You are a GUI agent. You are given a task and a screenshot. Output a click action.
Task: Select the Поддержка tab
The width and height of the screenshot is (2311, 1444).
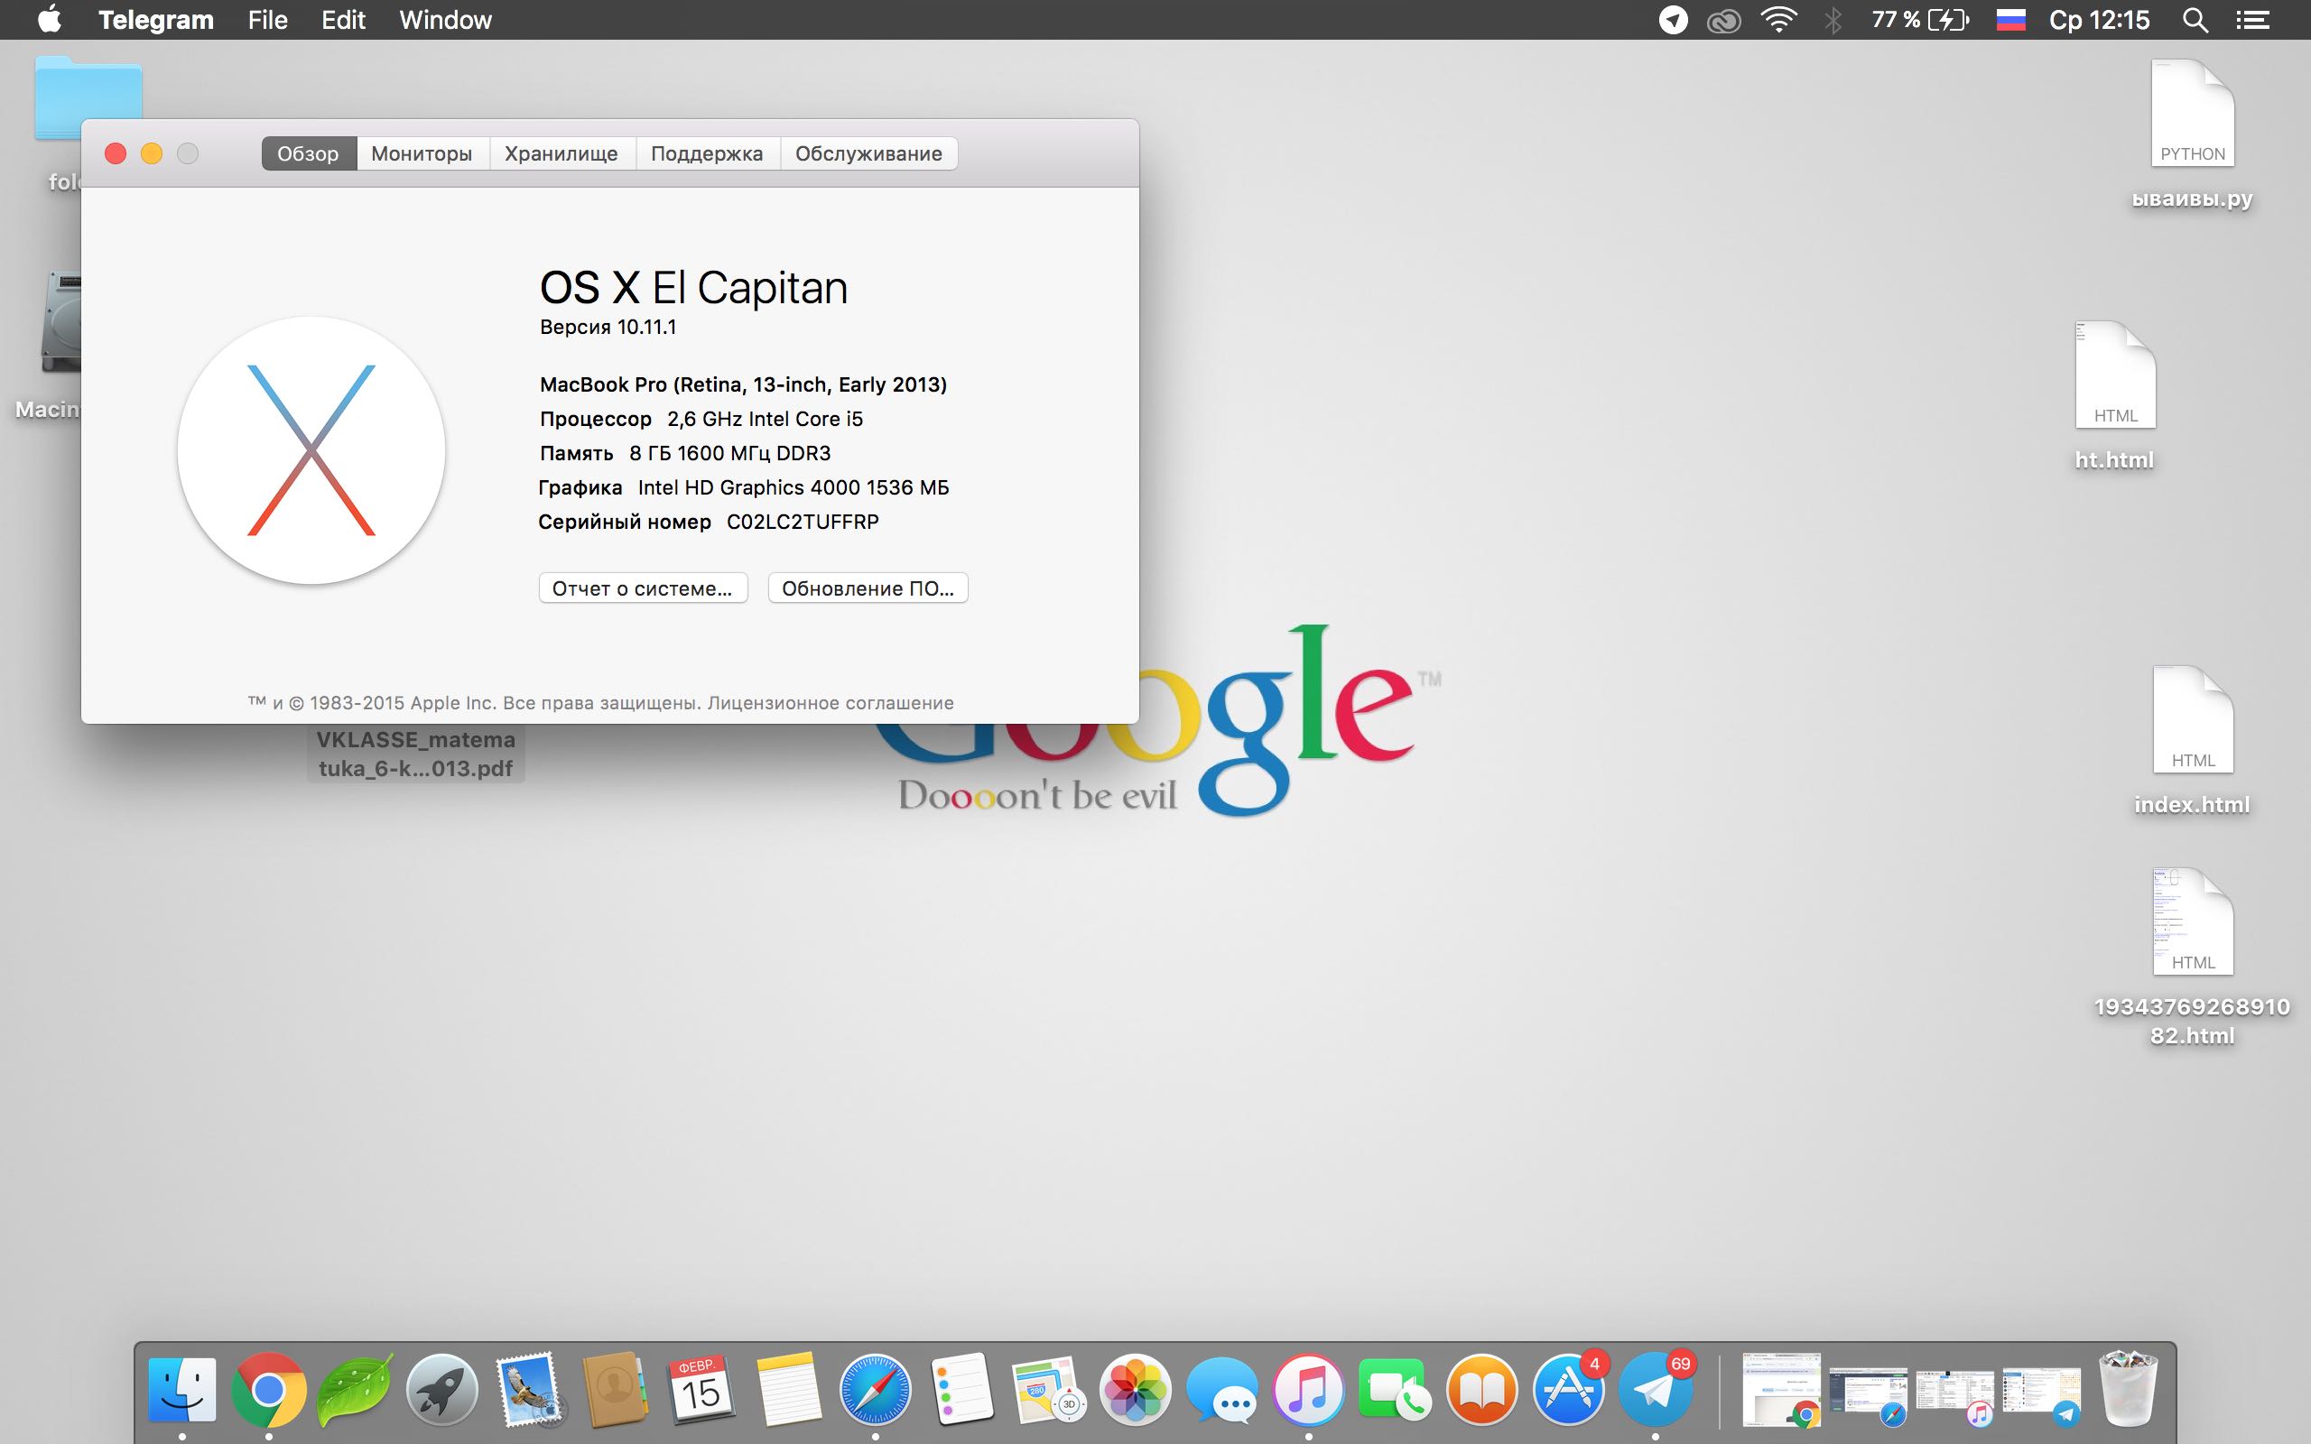[x=707, y=153]
